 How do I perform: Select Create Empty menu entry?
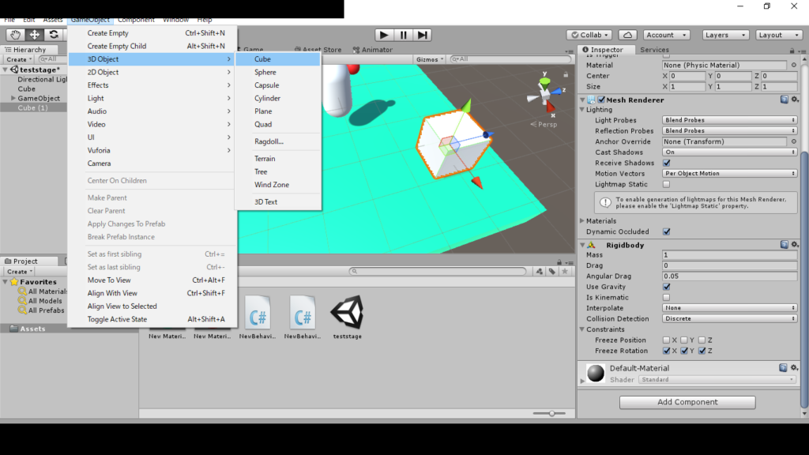(x=108, y=33)
